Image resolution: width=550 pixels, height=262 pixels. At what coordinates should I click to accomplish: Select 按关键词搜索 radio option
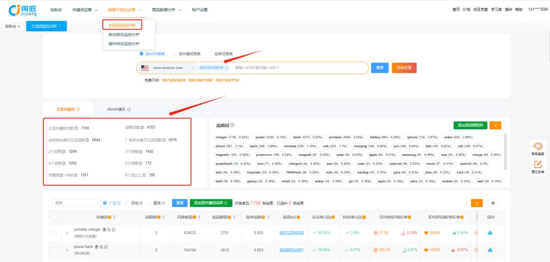click(x=175, y=54)
